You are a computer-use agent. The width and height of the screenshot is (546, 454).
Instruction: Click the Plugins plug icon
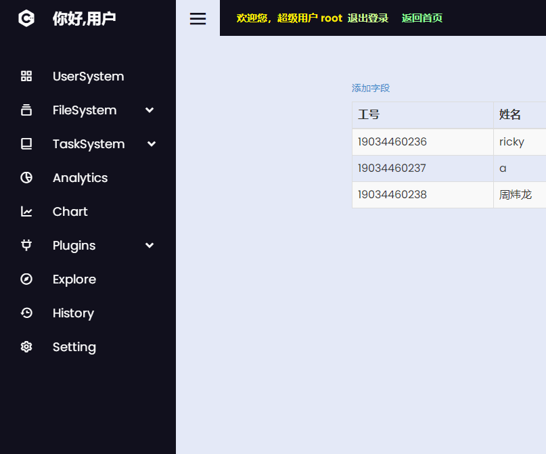(x=26, y=245)
